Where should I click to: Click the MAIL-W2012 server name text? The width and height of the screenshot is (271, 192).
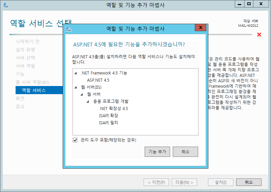point(248,26)
